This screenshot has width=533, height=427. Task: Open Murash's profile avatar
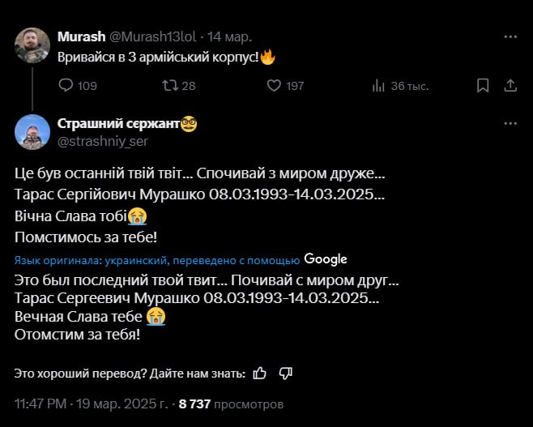point(32,45)
